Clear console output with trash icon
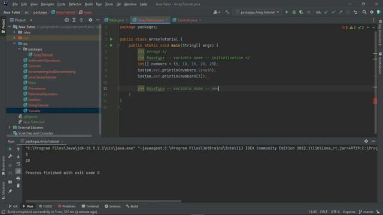Image resolution: width=383 pixels, height=215 pixels. [18, 186]
